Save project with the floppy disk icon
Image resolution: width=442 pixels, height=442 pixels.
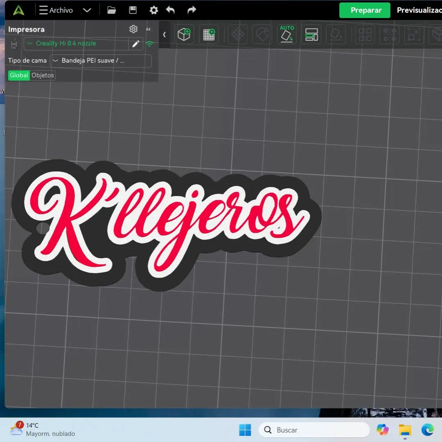coord(133,10)
